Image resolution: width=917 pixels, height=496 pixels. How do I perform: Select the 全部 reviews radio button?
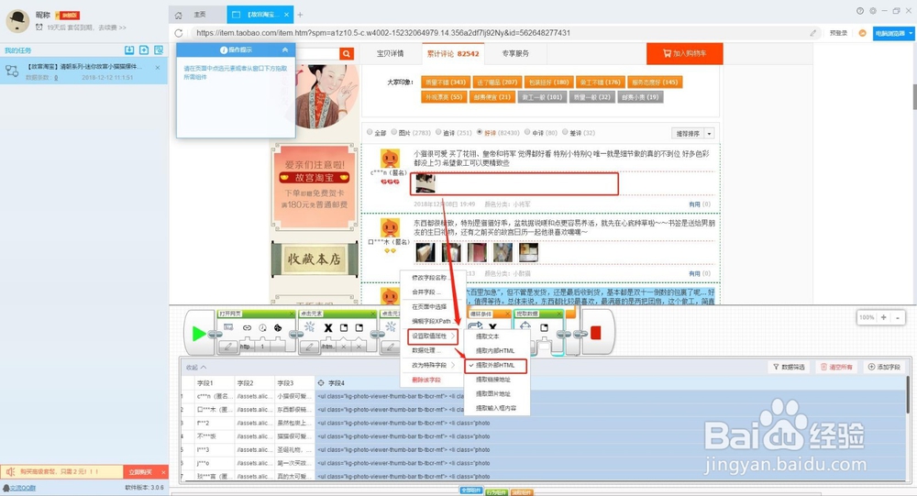pos(370,132)
